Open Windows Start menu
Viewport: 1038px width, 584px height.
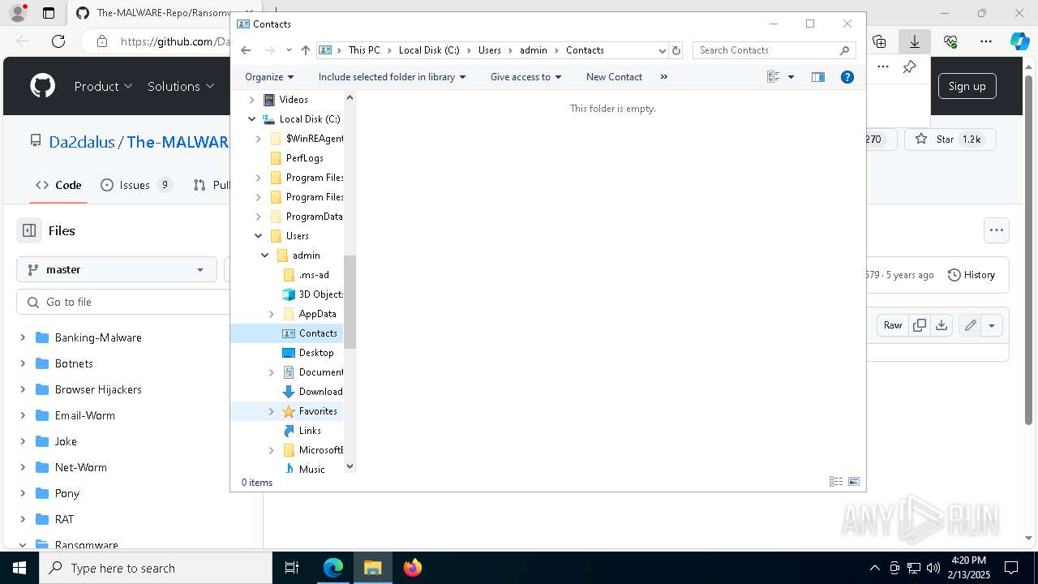pyautogui.click(x=19, y=568)
